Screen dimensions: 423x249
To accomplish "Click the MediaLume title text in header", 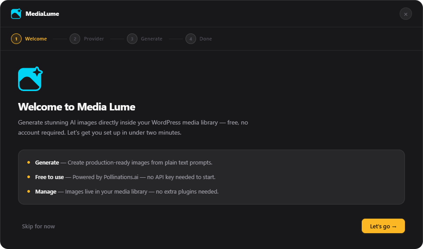I will tap(42, 14).
